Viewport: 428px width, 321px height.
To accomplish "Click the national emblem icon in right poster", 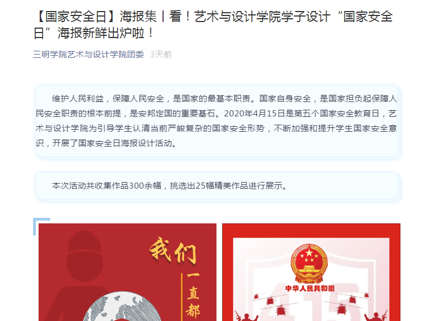I will [309, 263].
